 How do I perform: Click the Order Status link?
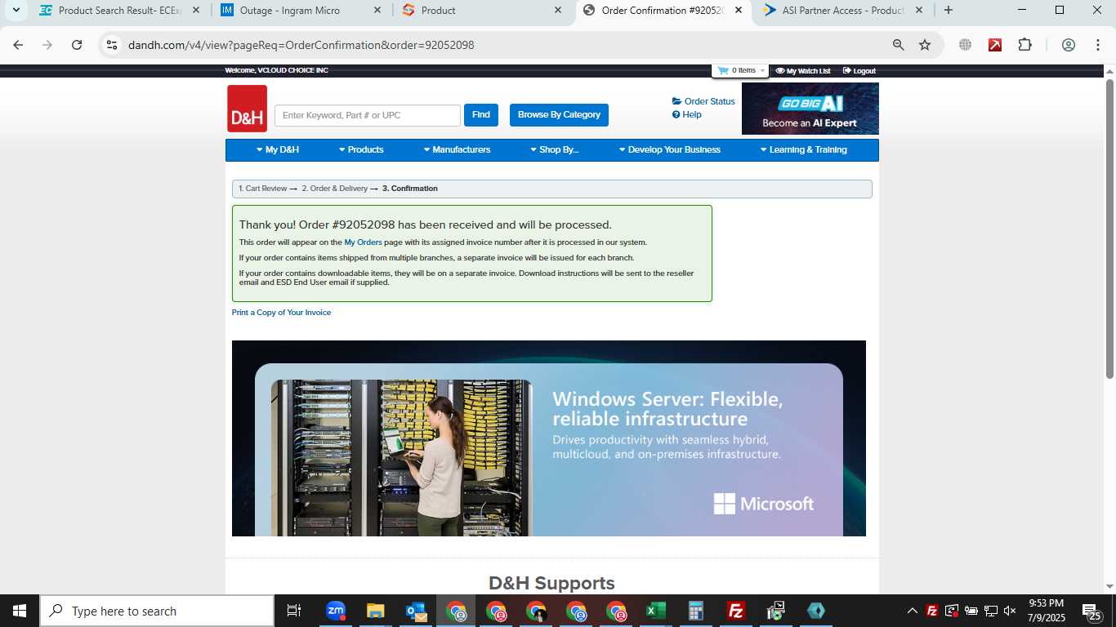click(703, 101)
